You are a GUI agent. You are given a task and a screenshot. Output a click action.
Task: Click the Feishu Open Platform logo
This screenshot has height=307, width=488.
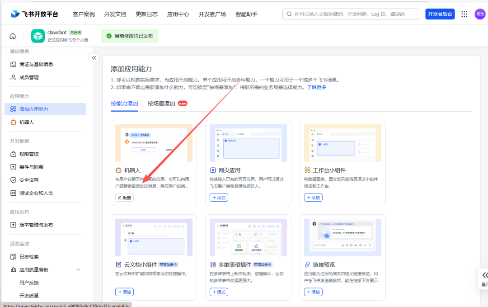click(34, 14)
